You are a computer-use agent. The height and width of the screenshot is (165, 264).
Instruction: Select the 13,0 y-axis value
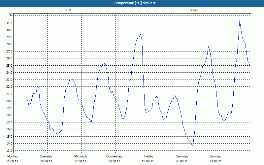pyautogui.click(x=10, y=151)
